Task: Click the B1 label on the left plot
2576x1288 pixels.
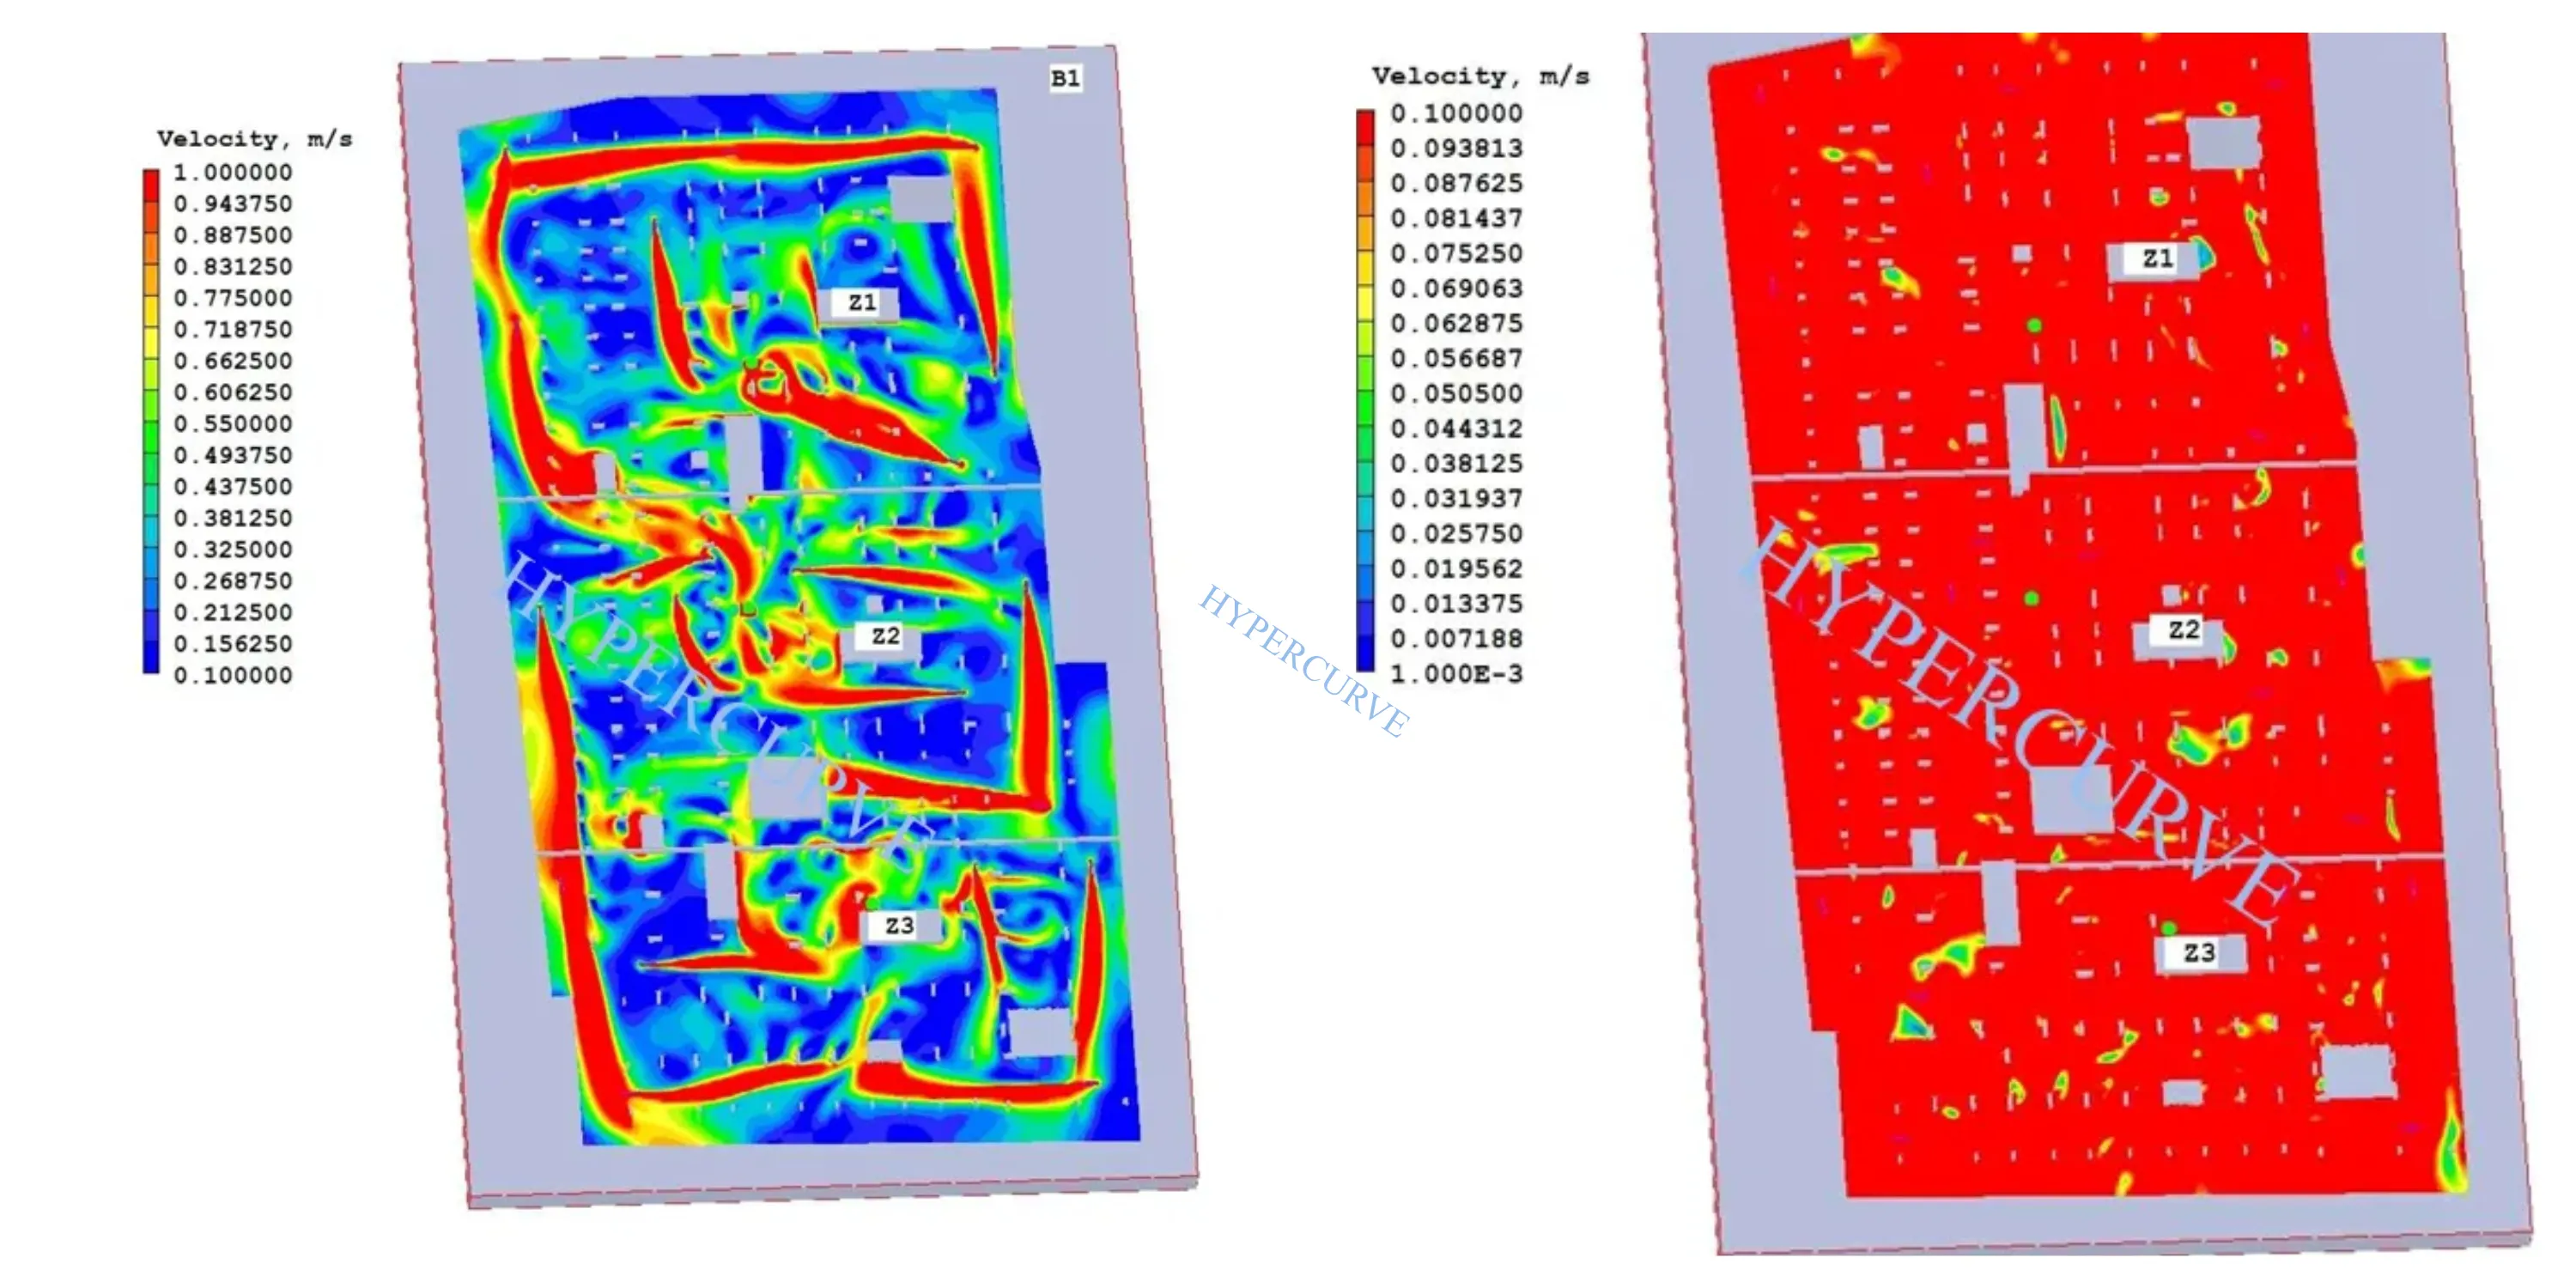Action: coord(1065,78)
